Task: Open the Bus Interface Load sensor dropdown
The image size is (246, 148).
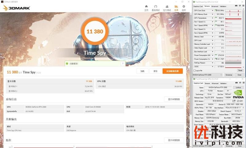Action: 212,51
